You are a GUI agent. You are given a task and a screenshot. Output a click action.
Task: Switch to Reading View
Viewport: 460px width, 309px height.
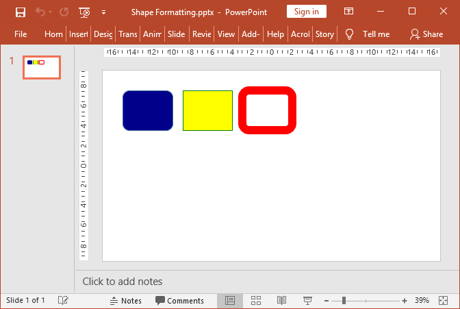click(281, 301)
